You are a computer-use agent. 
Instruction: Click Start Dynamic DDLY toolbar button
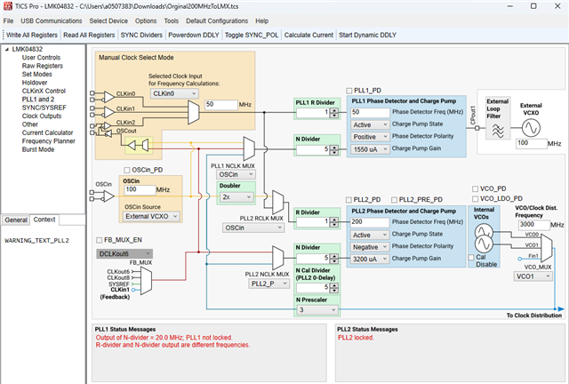pyautogui.click(x=367, y=36)
